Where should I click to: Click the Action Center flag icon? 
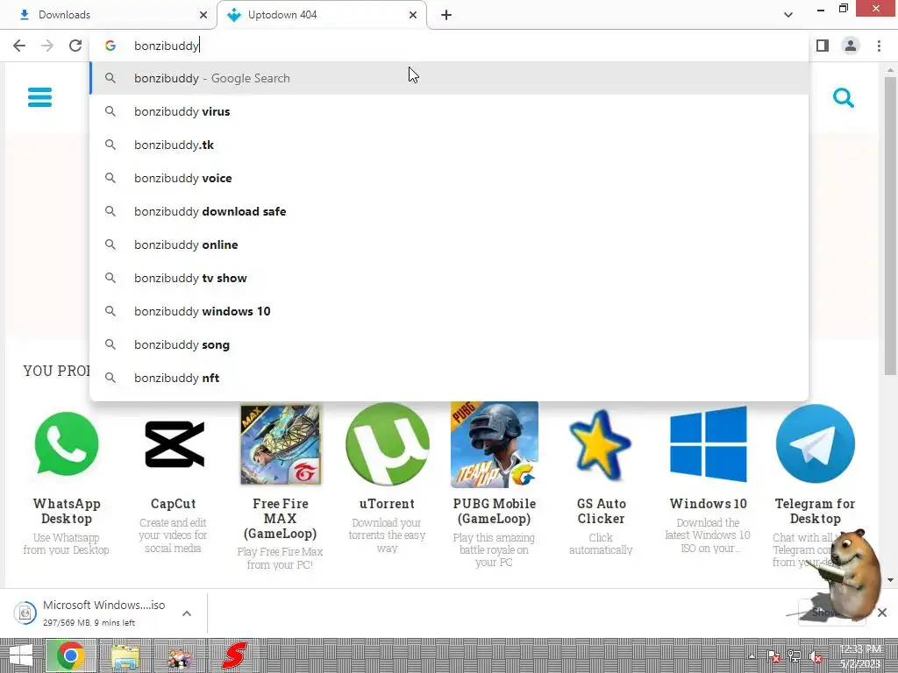click(773, 656)
